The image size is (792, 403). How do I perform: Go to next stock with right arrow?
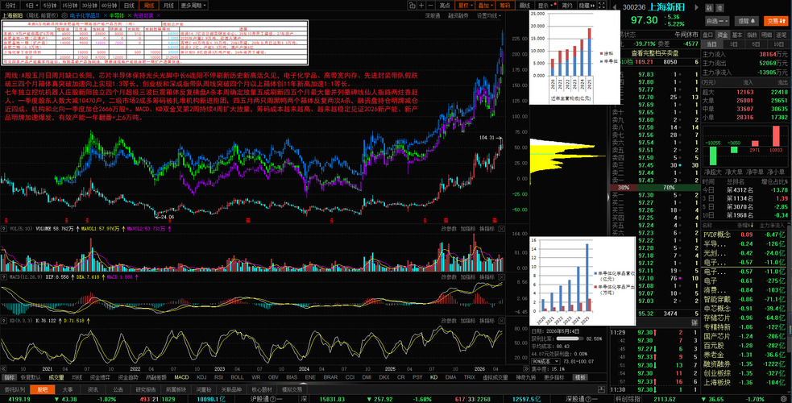(697, 7)
